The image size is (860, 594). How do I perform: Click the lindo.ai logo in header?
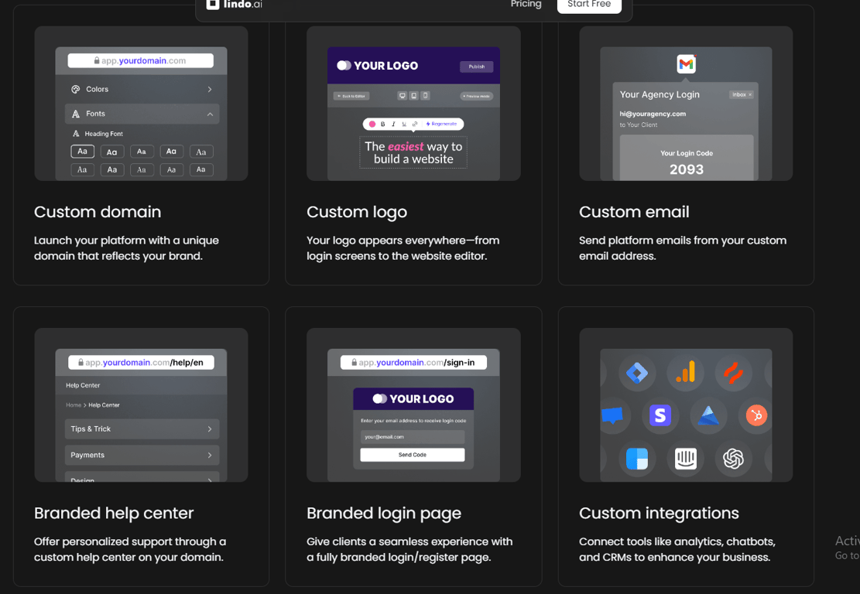click(x=235, y=5)
